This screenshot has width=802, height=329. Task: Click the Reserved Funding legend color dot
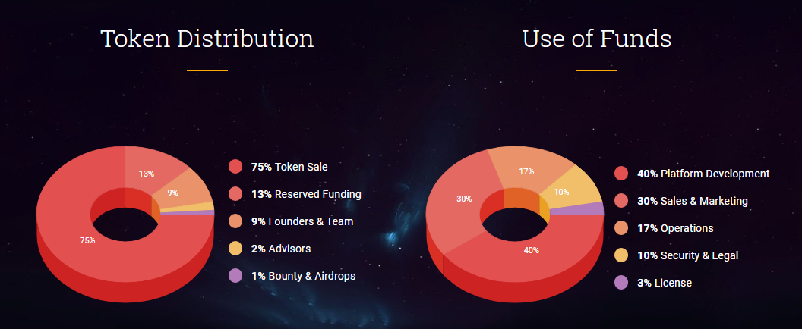(x=235, y=194)
